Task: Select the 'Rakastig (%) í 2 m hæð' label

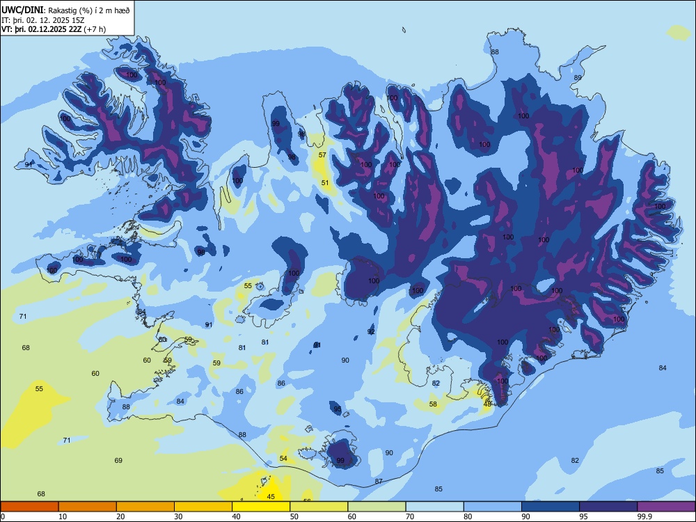Action: [x=89, y=10]
